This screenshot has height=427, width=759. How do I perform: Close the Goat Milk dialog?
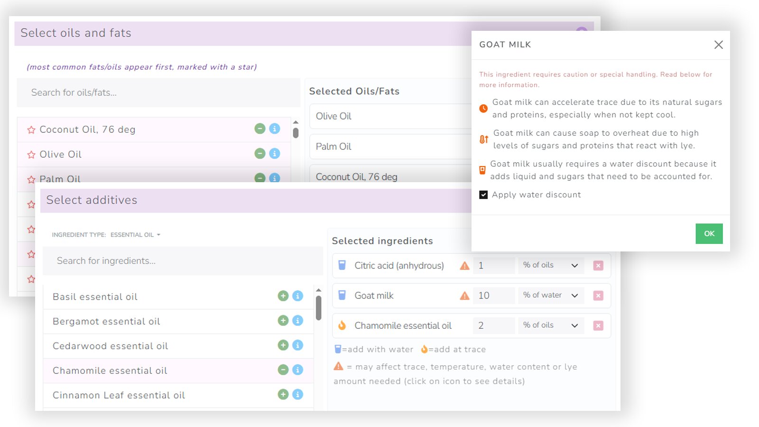(718, 45)
